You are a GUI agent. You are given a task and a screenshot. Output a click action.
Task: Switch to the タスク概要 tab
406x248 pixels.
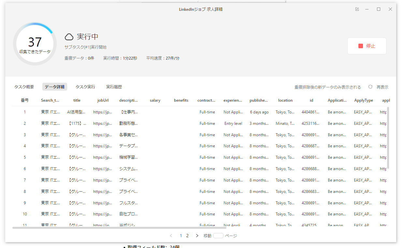coord(24,87)
